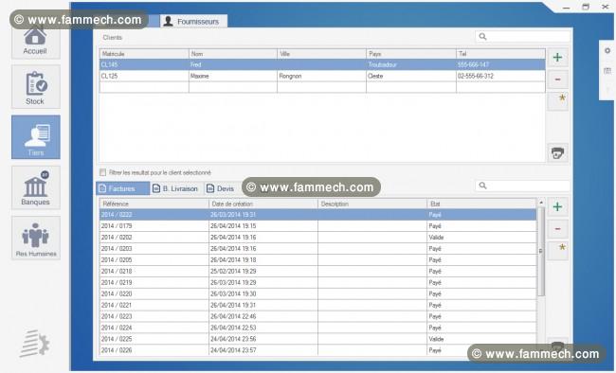Select facture 2014 / 0203
This screenshot has height=373, width=616.
317,249
